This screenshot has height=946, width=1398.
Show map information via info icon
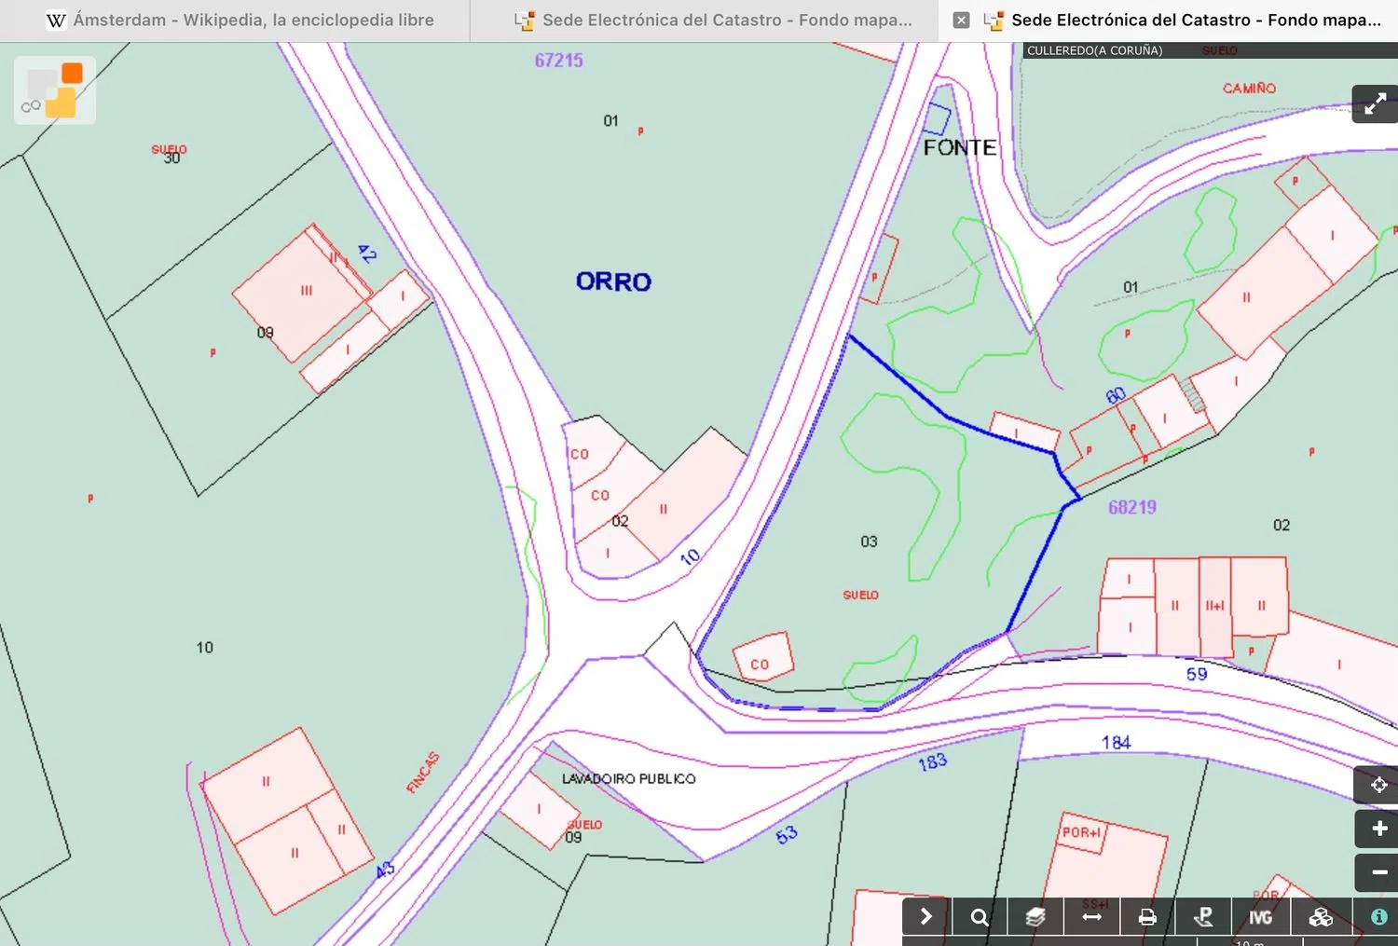tap(1378, 917)
